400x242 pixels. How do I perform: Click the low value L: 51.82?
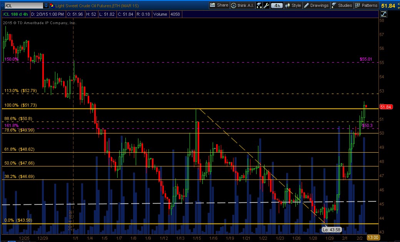(107, 14)
